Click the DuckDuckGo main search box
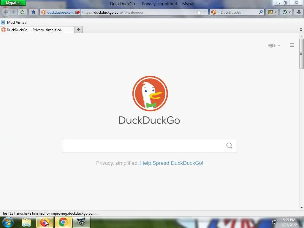Viewport: 304px width, 228px height. [x=143, y=145]
